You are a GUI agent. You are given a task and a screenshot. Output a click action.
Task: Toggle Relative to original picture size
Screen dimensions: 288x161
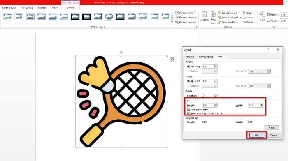coord(188,113)
